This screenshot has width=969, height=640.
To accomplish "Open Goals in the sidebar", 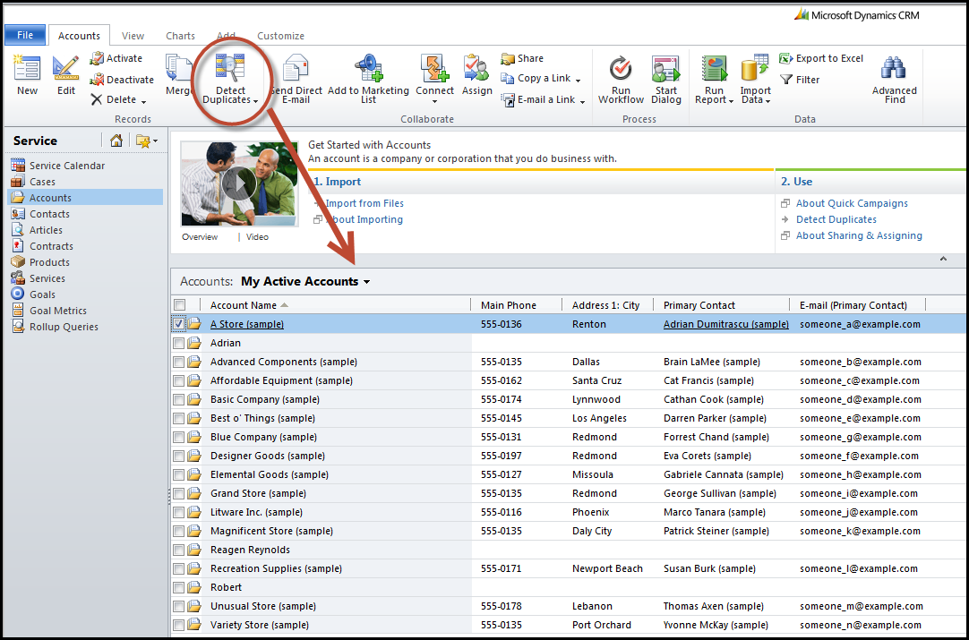I will pyautogui.click(x=42, y=294).
